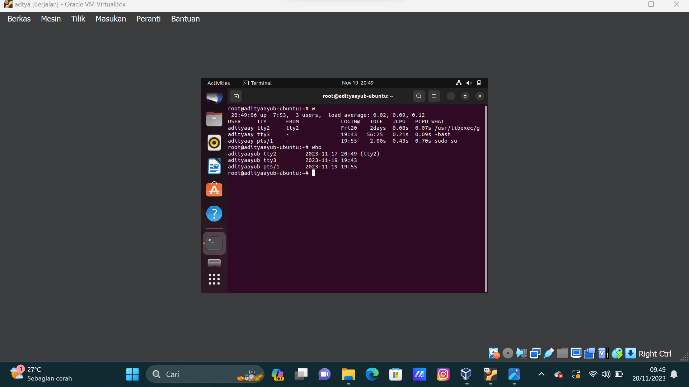Image resolution: width=689 pixels, height=387 pixels.
Task: Open Task View from the taskbar
Action: click(301, 374)
